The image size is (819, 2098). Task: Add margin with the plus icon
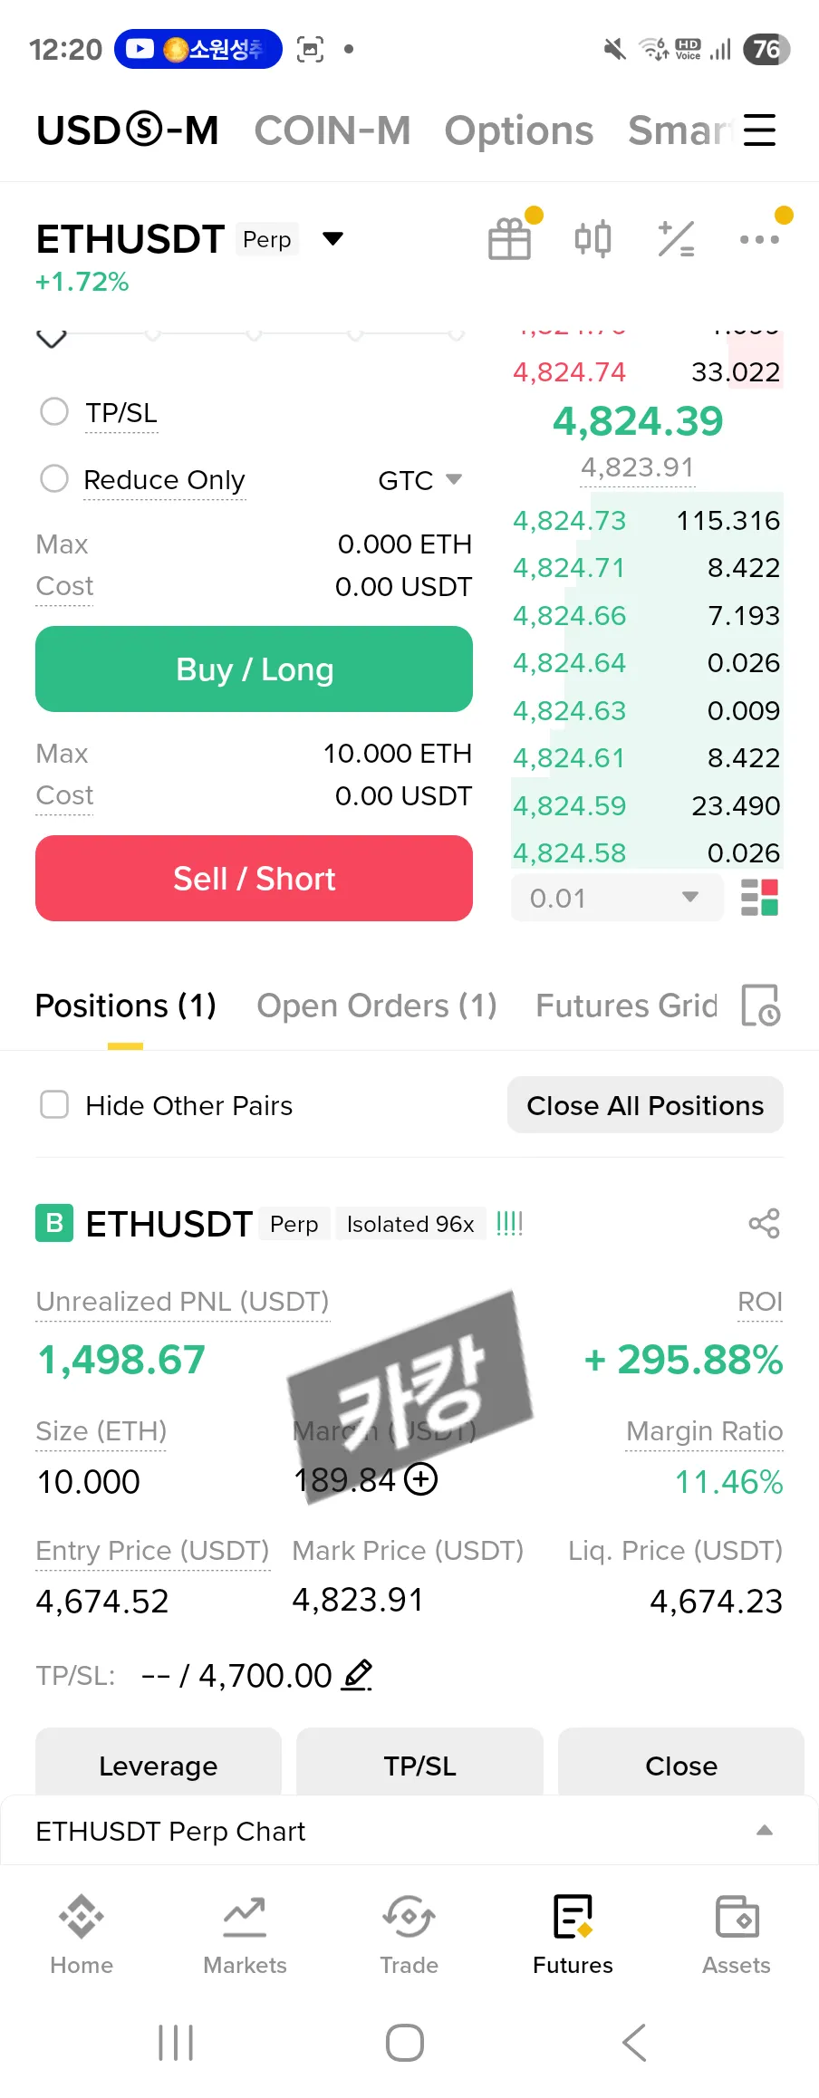point(420,1479)
